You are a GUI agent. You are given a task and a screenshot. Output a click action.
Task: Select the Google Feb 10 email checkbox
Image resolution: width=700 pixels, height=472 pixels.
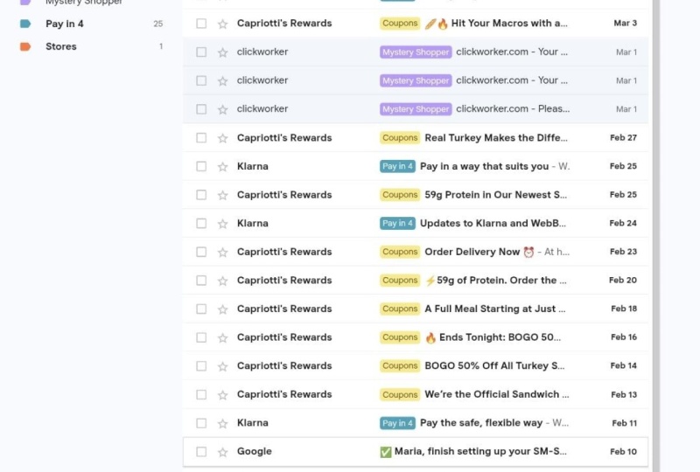click(201, 452)
